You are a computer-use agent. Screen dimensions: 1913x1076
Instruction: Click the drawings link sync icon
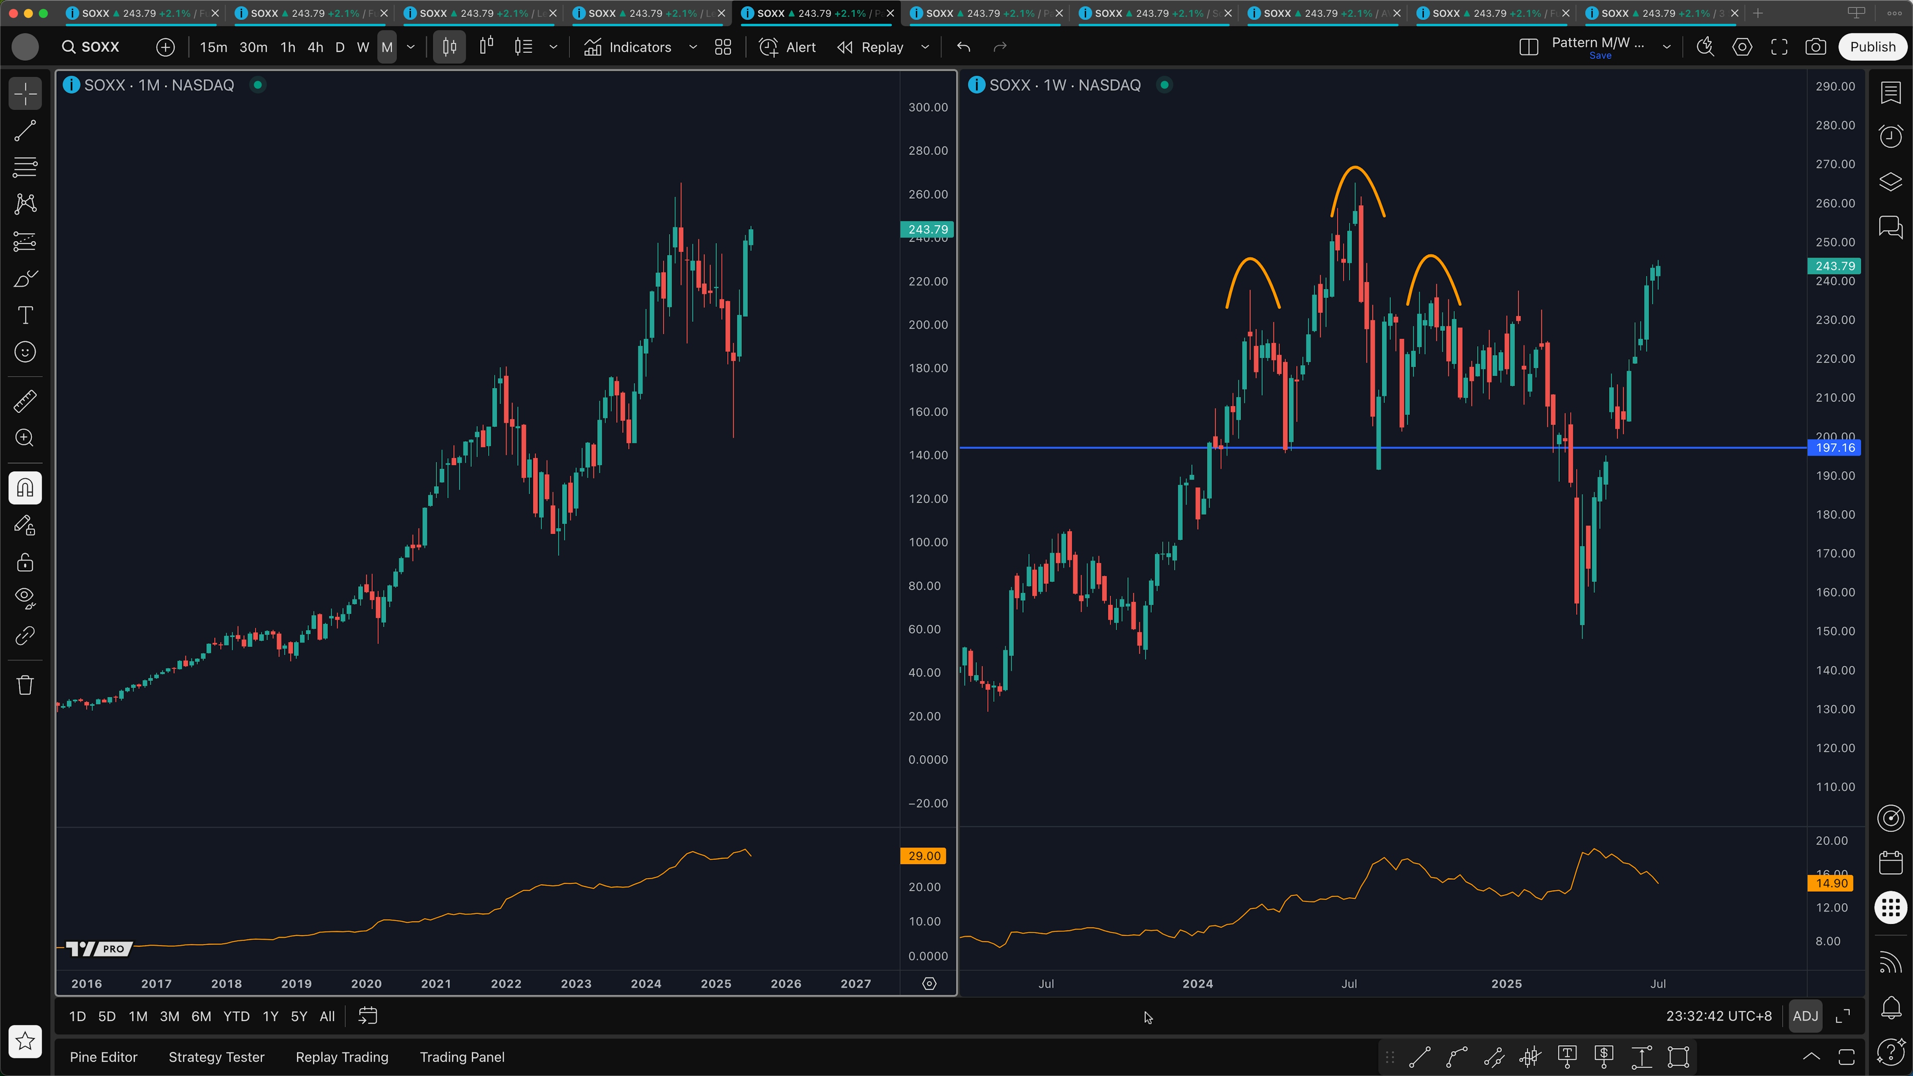25,636
